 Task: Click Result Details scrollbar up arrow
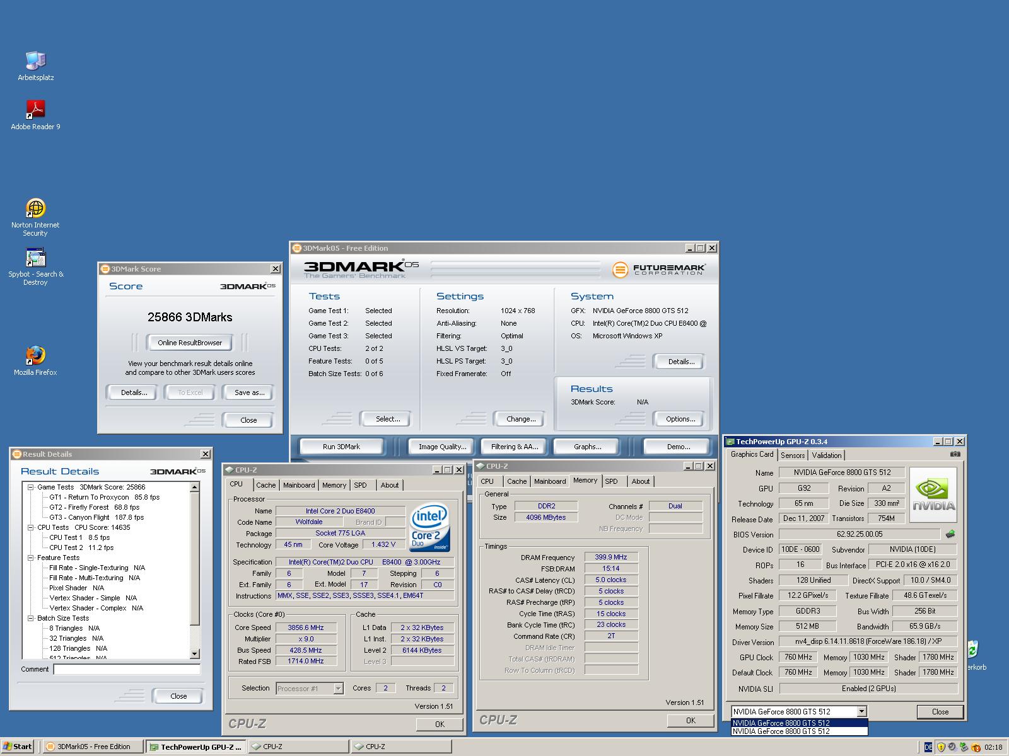194,487
